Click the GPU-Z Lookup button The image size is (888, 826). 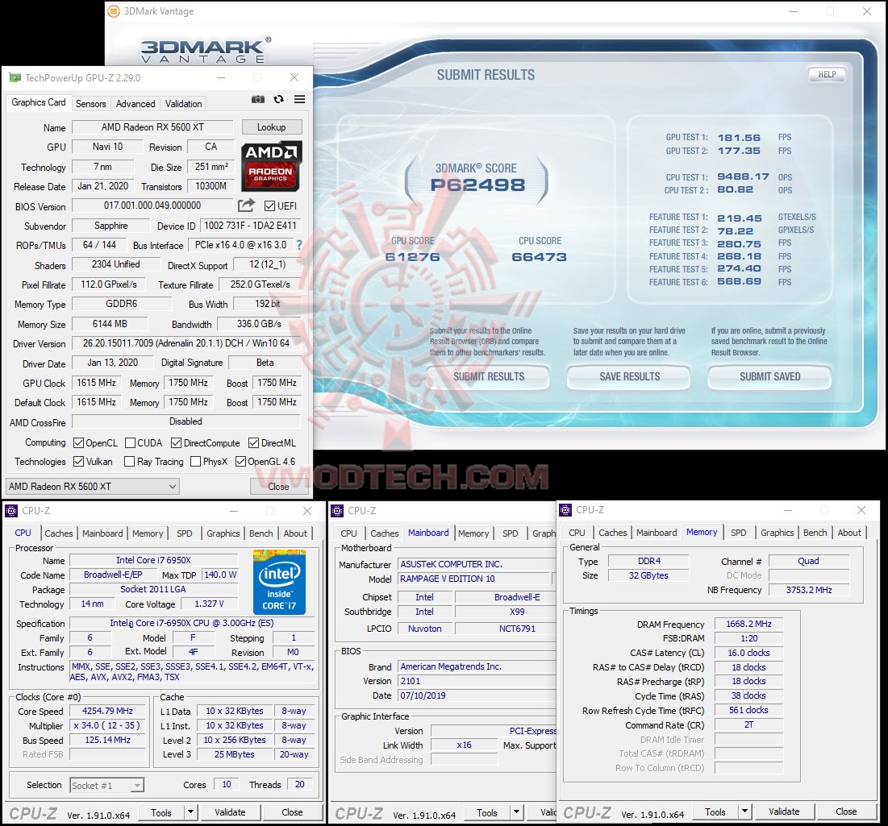(x=272, y=127)
